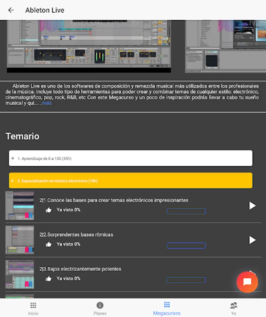The width and height of the screenshot is (266, 317).
Task: Select title '2|1.Conoce las bases para crear temas'
Action: [114, 200]
